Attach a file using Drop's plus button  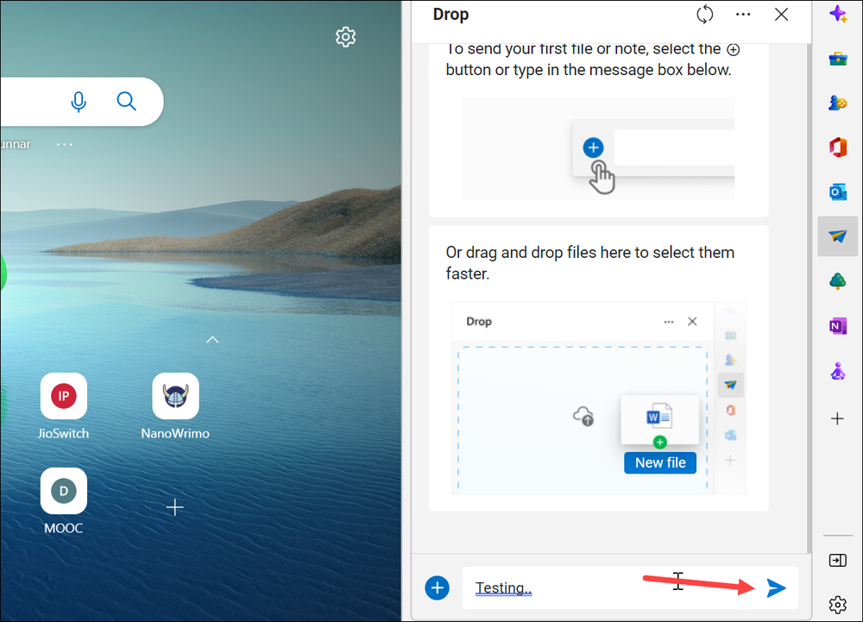pos(437,587)
